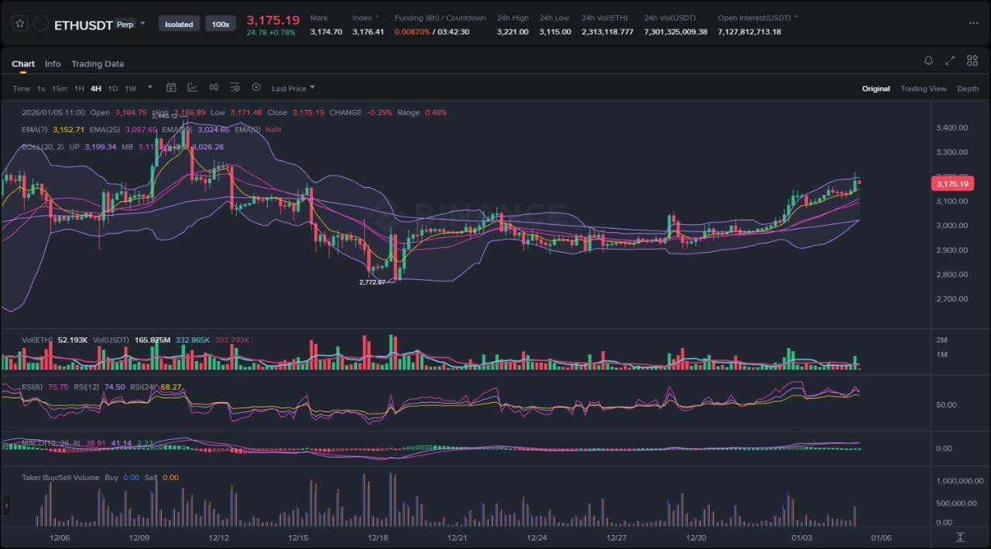Open the Last Price dropdown
The image size is (991, 549).
[293, 89]
